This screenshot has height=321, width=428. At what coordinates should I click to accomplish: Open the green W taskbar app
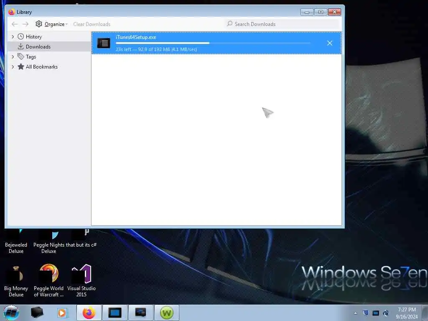[167, 313]
